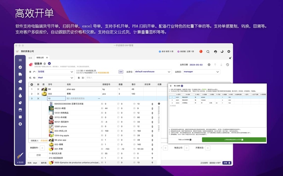Close the 销售出库 tab

[x=47, y=58]
